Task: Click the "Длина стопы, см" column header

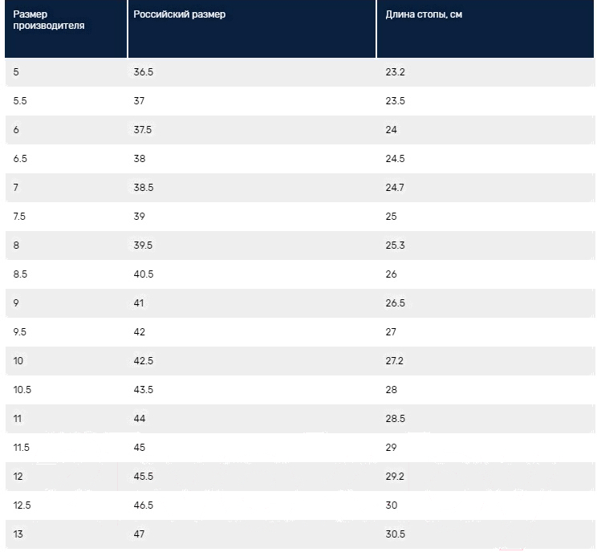Action: pos(424,14)
